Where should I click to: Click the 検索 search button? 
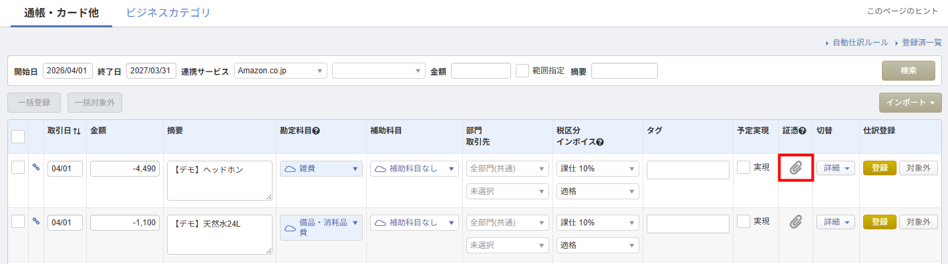tap(908, 71)
